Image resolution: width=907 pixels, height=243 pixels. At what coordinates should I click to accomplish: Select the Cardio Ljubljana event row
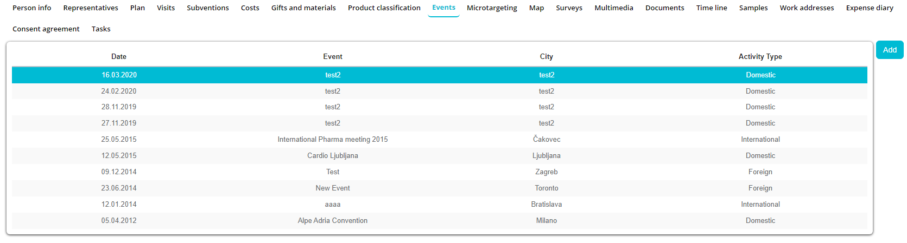click(332, 156)
